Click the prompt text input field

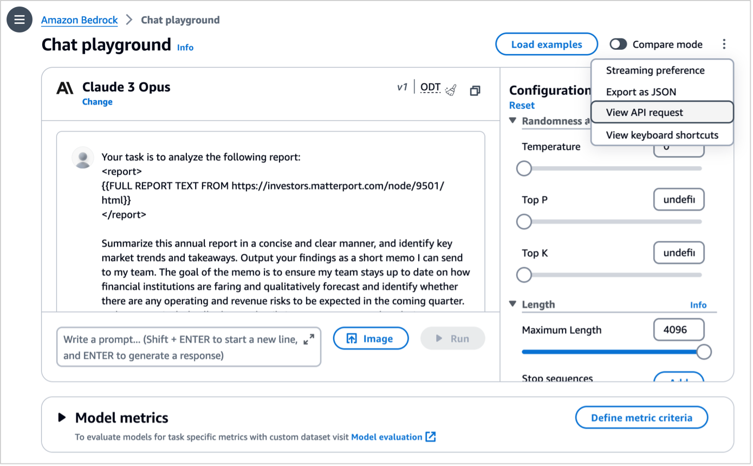point(179,347)
